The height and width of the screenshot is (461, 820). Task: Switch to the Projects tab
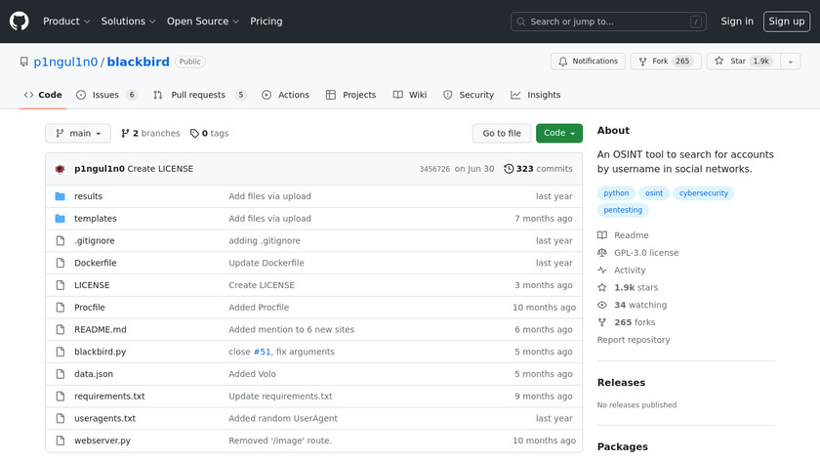[350, 95]
